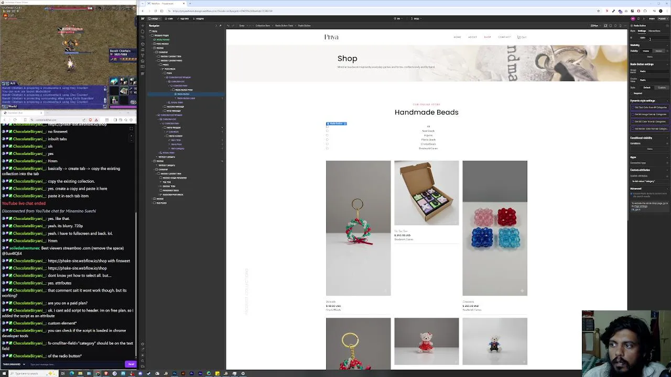
Task: Open the Add elements panel
Action: [x=143, y=26]
